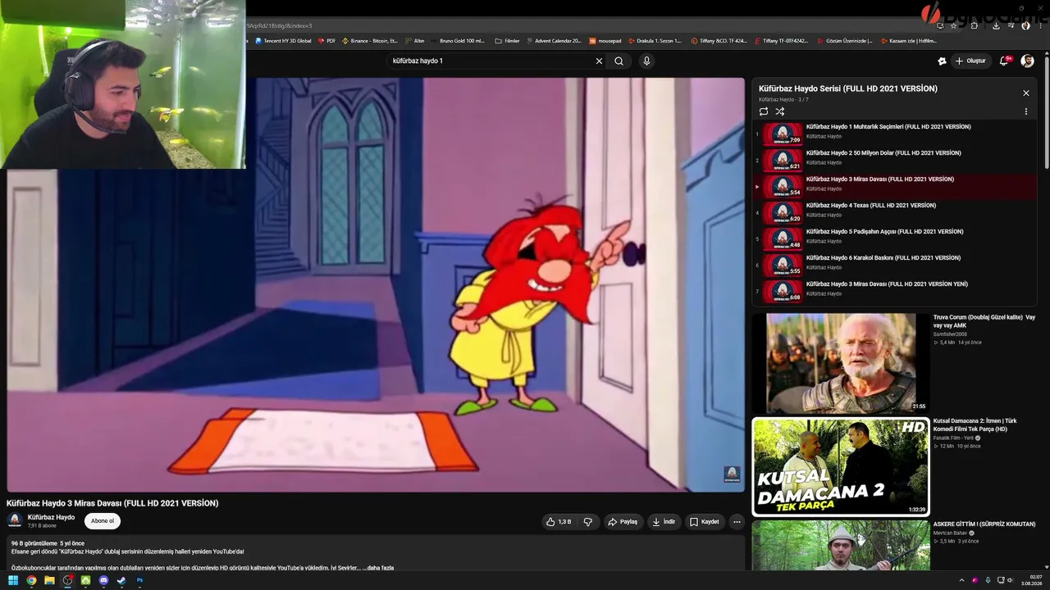Open Discord from the taskbar
Viewport: 1050px width, 590px height.
(103, 581)
